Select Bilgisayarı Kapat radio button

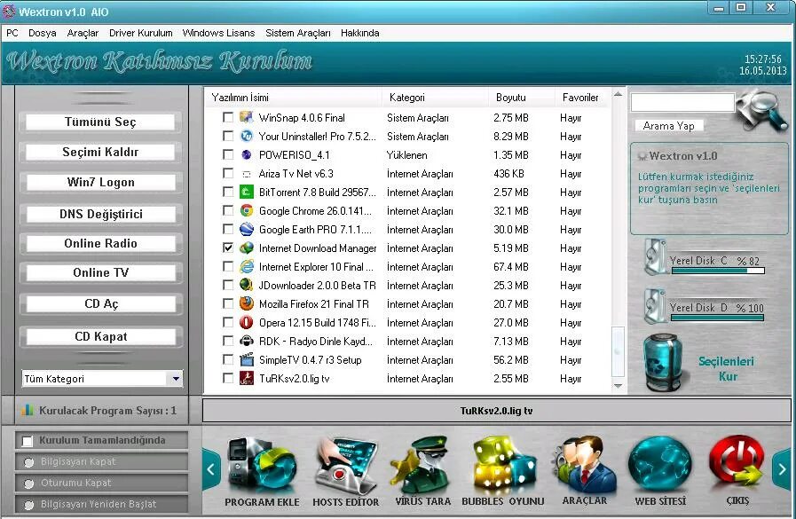click(29, 462)
